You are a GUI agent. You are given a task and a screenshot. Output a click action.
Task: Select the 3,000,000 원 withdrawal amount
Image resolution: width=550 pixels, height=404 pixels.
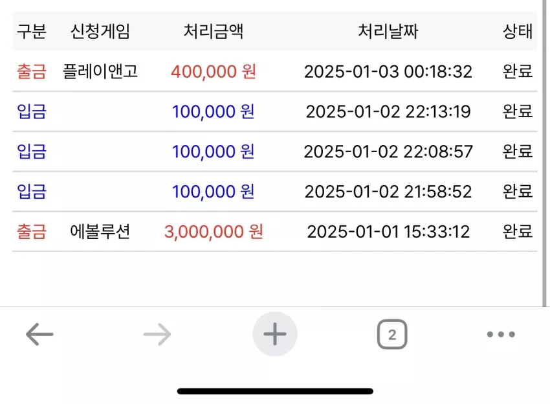[214, 232]
